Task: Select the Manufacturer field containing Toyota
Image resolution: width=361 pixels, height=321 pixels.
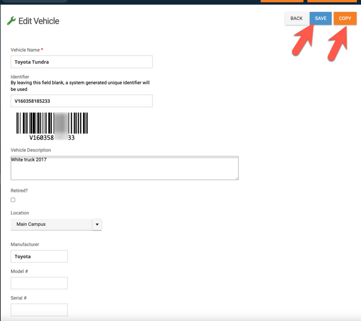Action: 39,256
